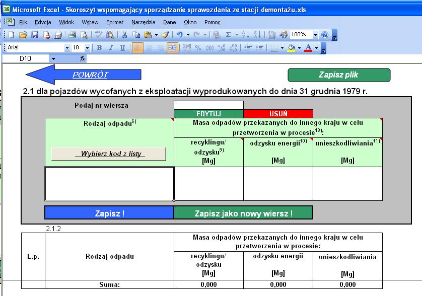Expand the font name Arial dropdown
The image size is (422, 296).
point(67,48)
